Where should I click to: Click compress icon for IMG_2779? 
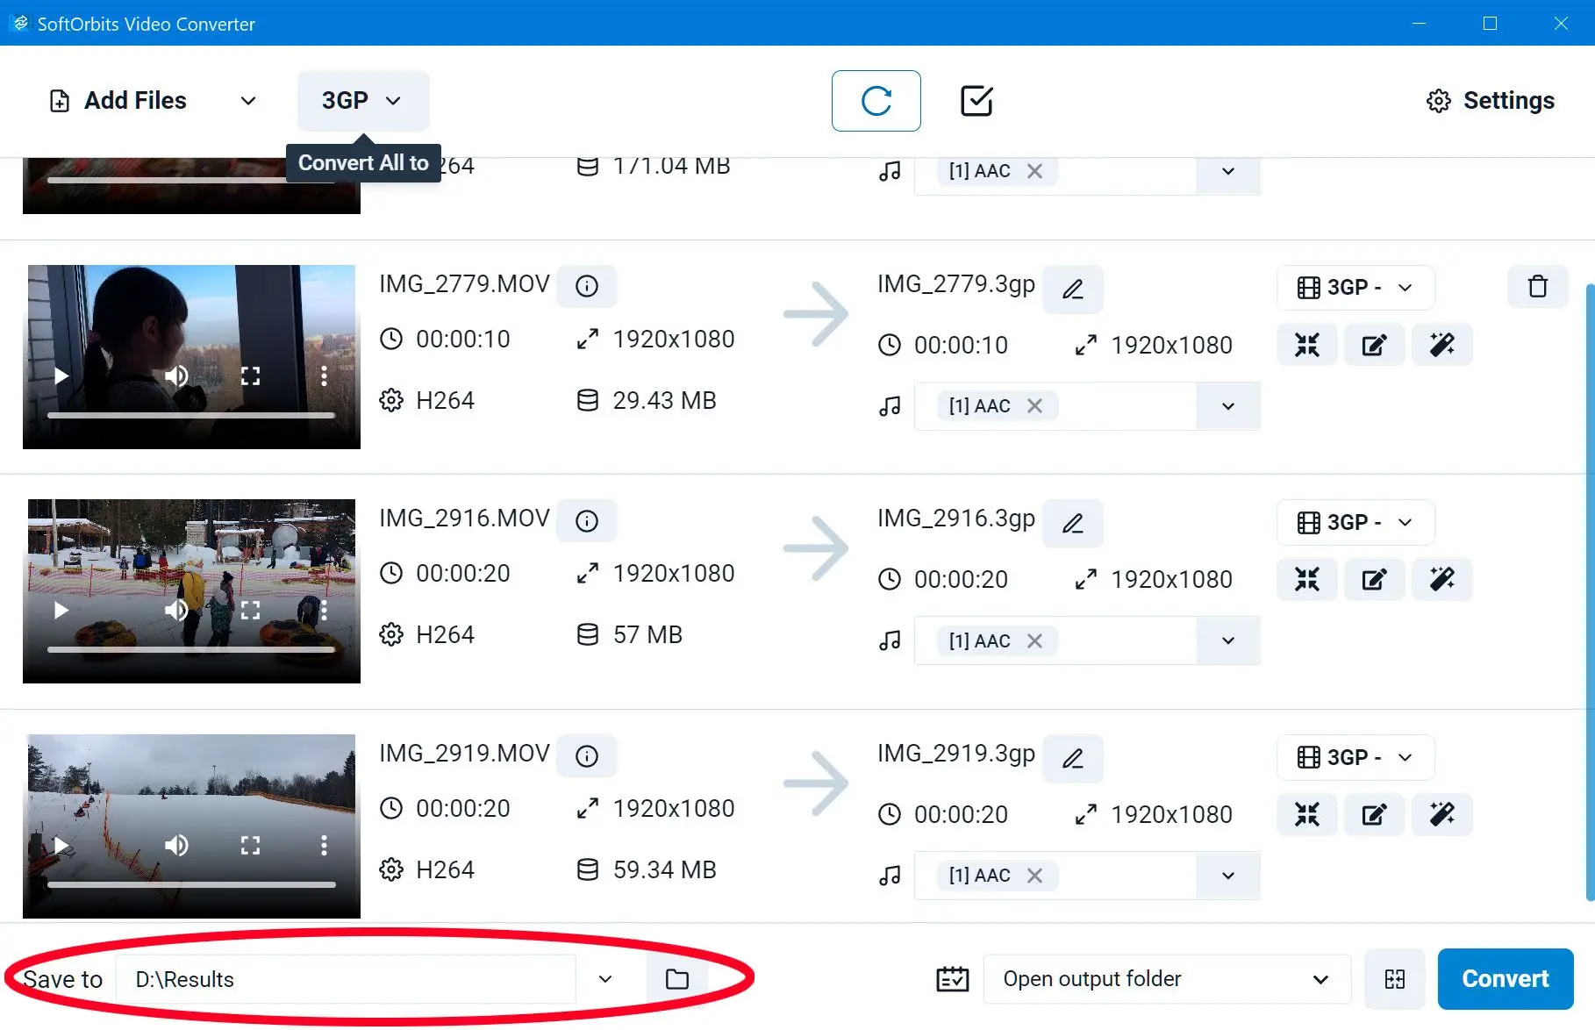[x=1307, y=345]
